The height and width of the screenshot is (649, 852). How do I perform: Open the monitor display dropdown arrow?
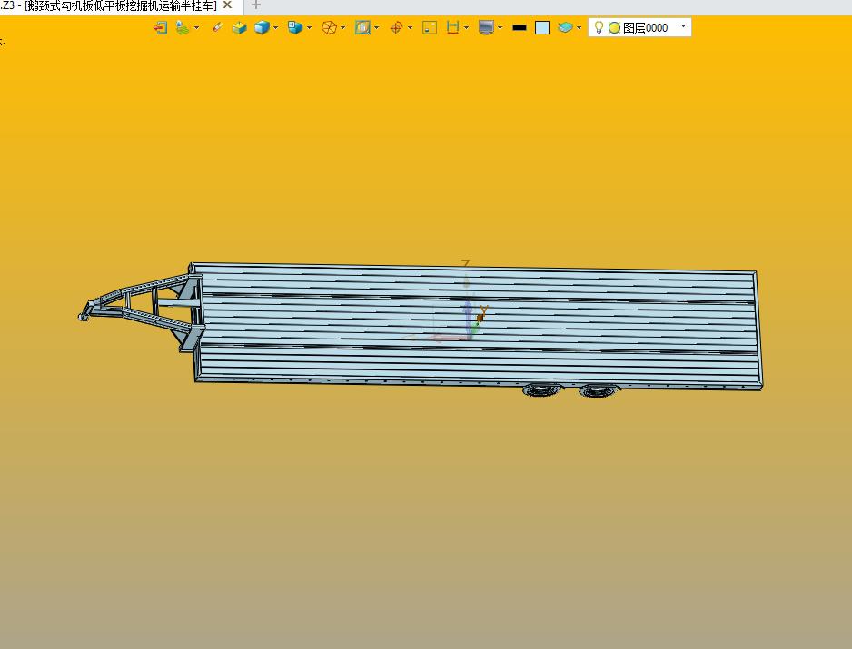click(x=500, y=28)
